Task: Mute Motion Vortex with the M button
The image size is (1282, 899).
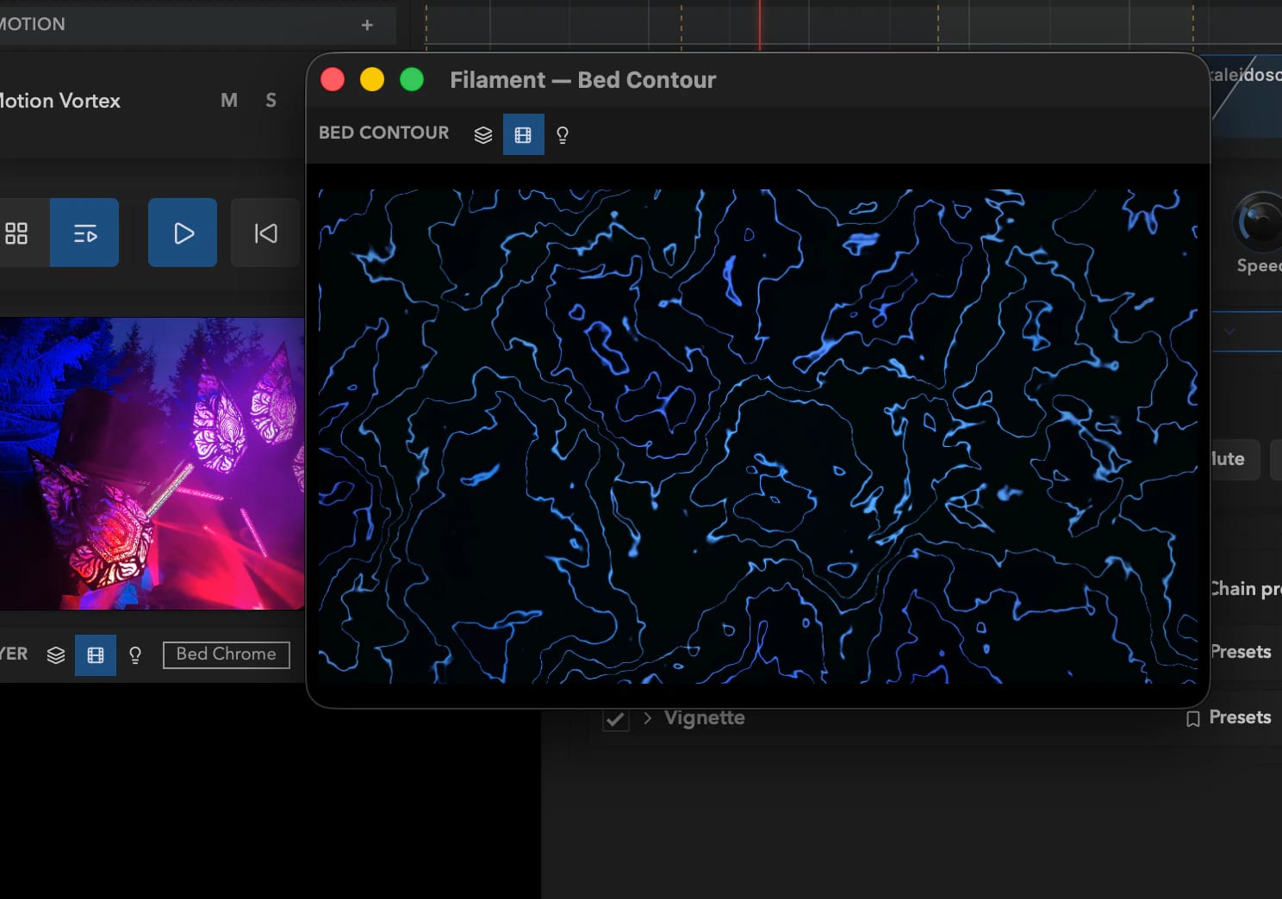Action: click(x=229, y=101)
